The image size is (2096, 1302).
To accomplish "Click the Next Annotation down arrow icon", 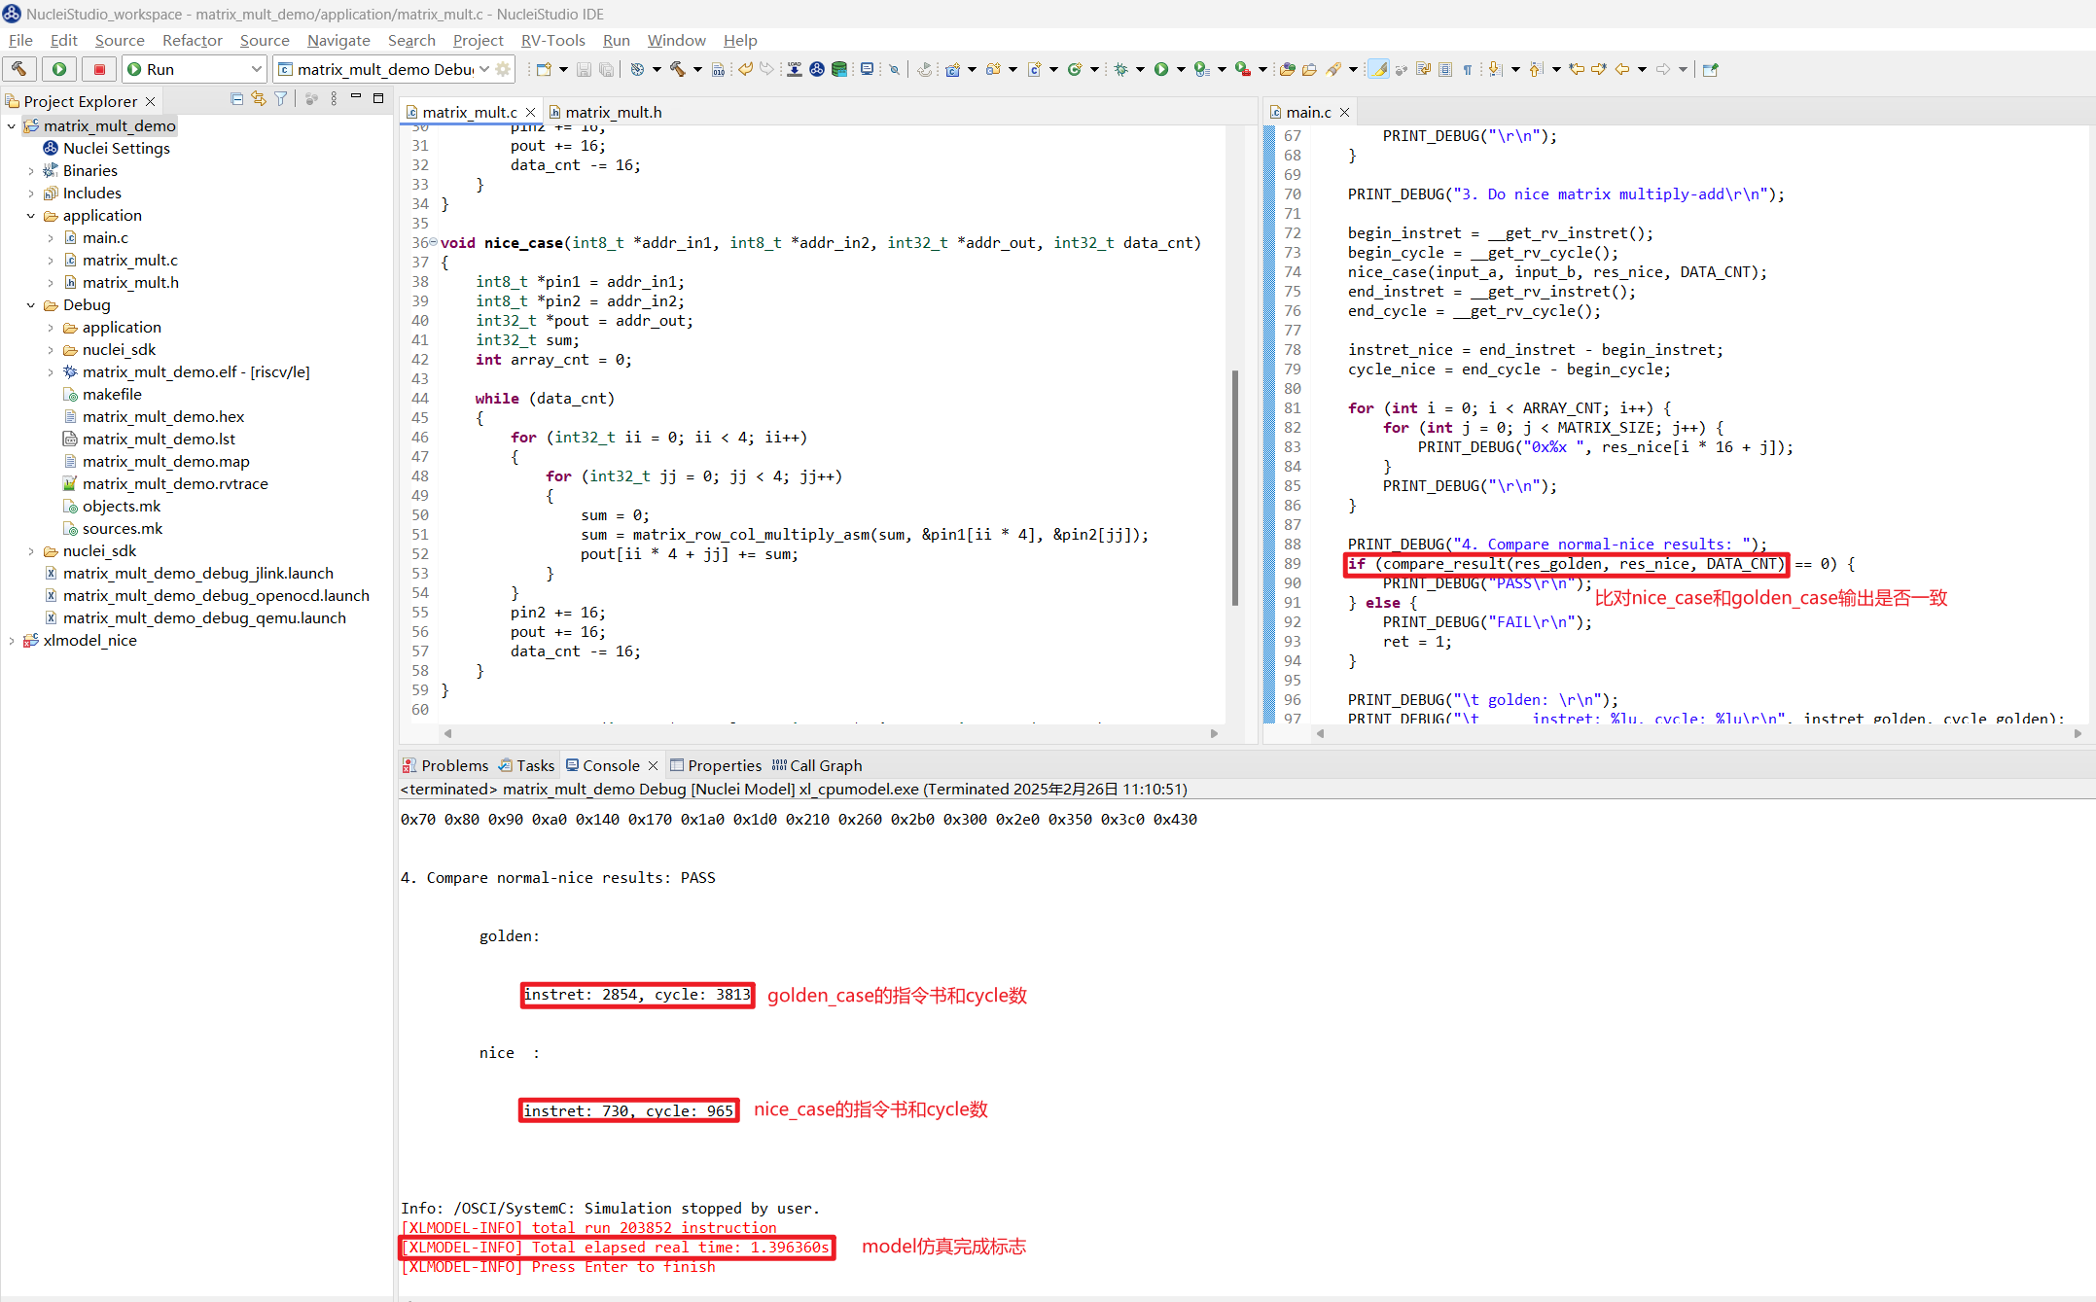I will tap(1496, 69).
